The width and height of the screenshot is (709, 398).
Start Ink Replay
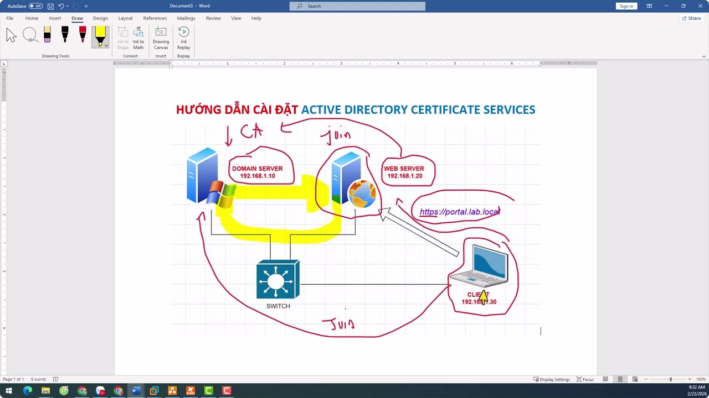point(183,38)
